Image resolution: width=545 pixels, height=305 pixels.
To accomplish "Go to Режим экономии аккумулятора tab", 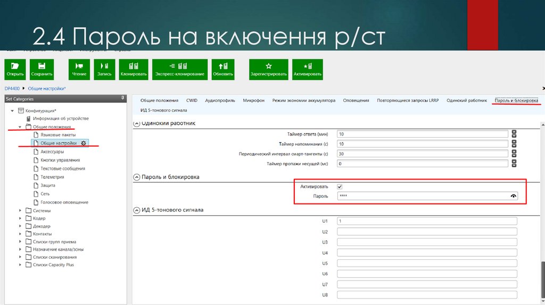I will click(x=304, y=100).
